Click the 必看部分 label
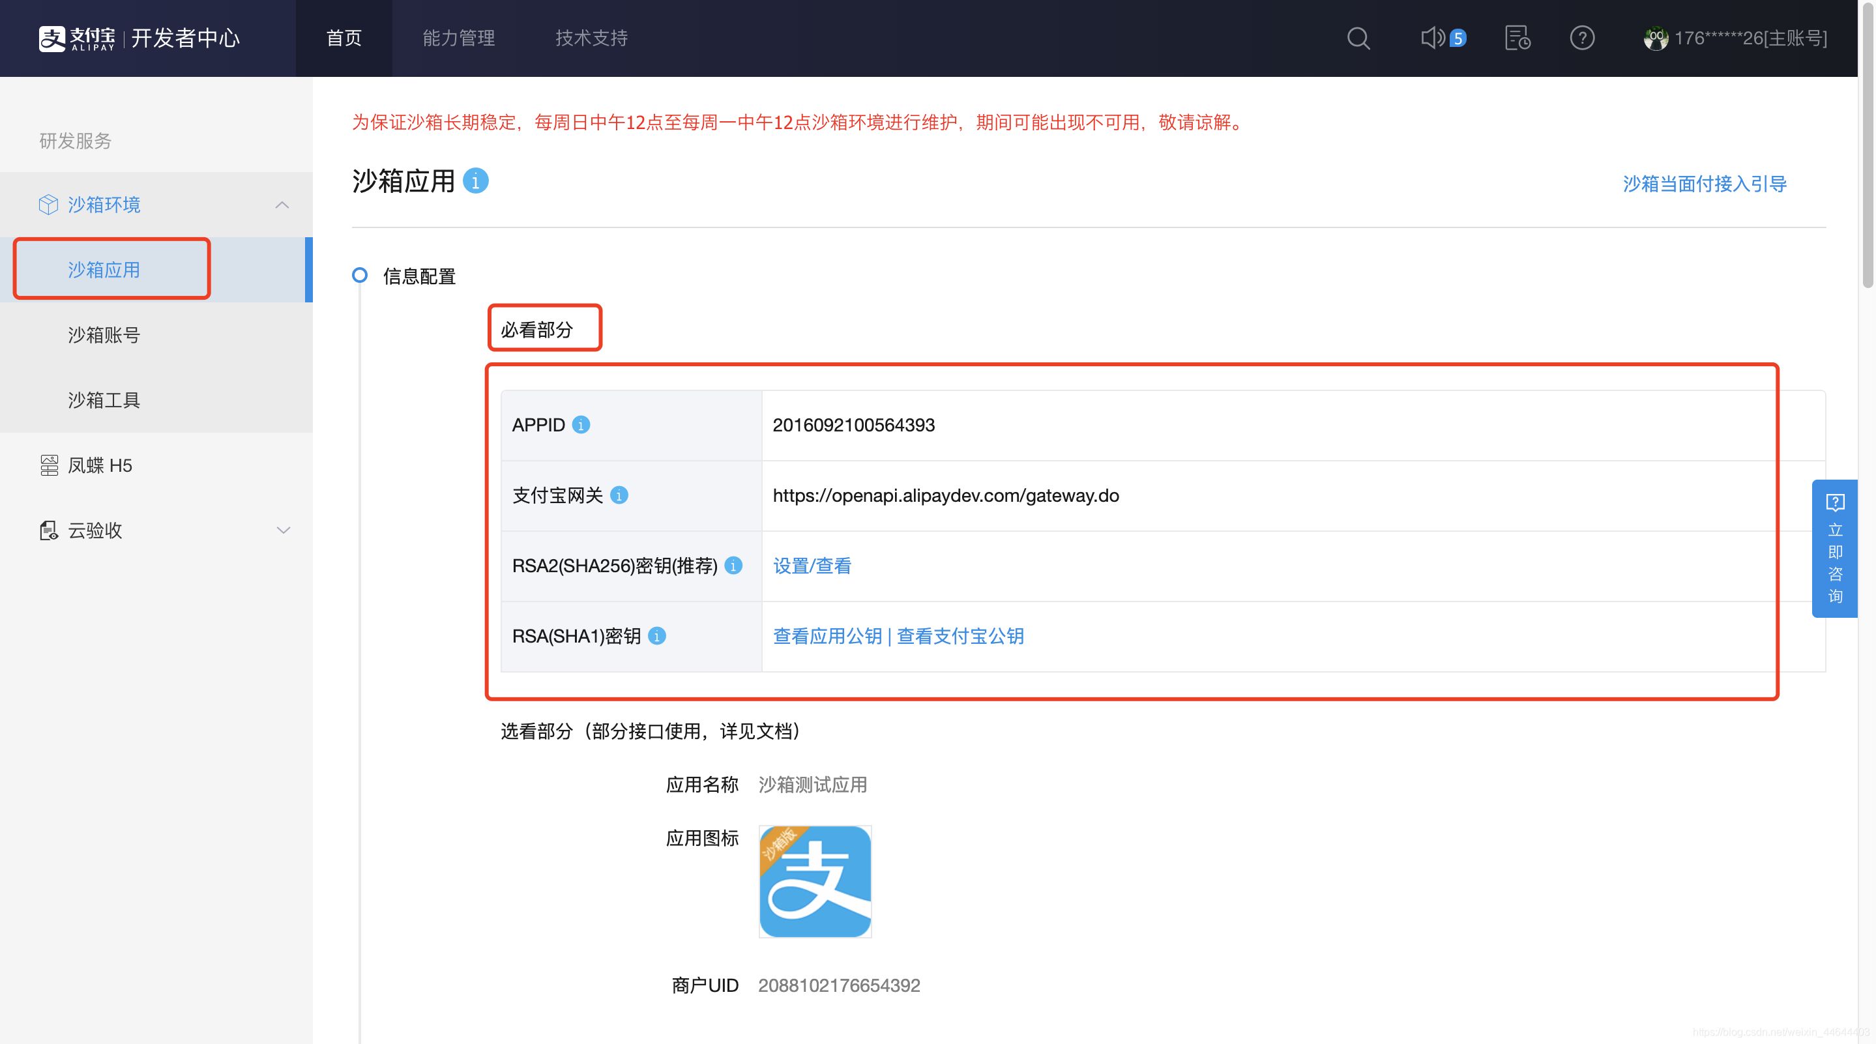The image size is (1876, 1044). point(536,330)
